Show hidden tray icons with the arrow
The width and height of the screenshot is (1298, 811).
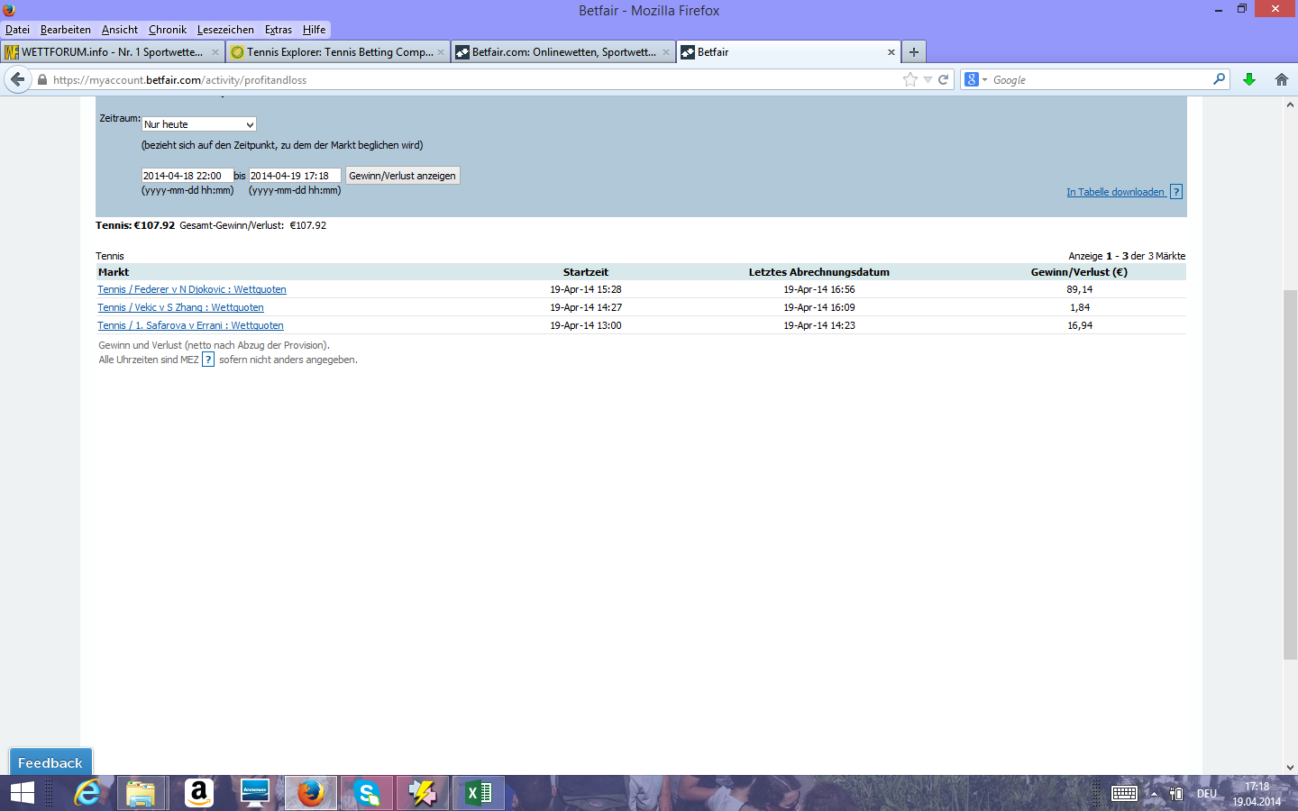click(1154, 794)
